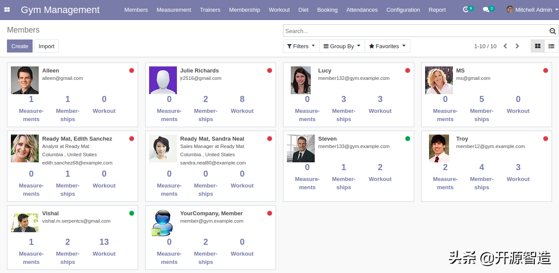Open the conversations chat bubble icon
Screen dimensions: 559x273
(x=486, y=10)
